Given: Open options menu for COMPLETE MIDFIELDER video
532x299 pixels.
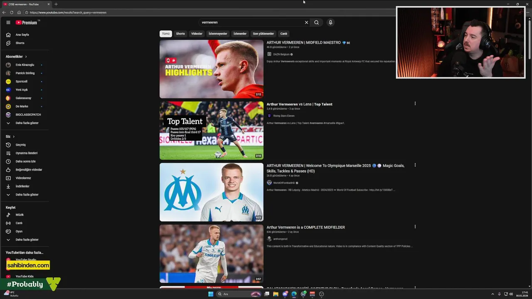Looking at the screenshot, I should [x=415, y=226].
